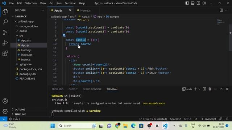Open the no-unused-vars link in terminal

point(154,103)
